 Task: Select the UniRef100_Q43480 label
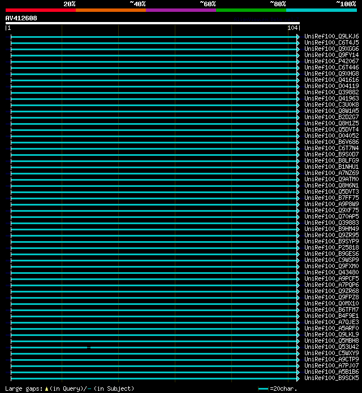[331, 272]
